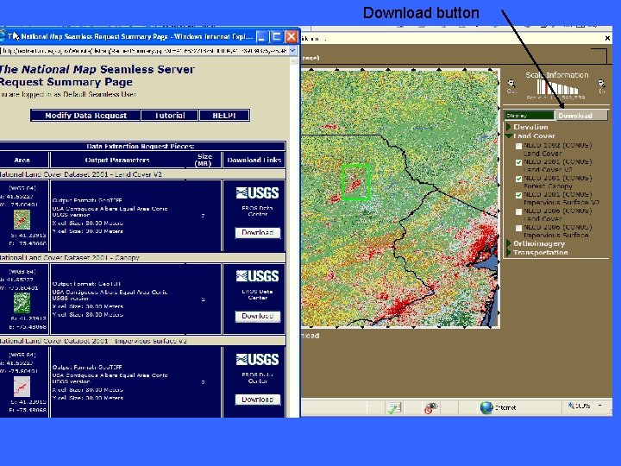Image resolution: width=621 pixels, height=466 pixels.
Task: Download the Impervious Surface V2 dataset
Action: point(258,400)
